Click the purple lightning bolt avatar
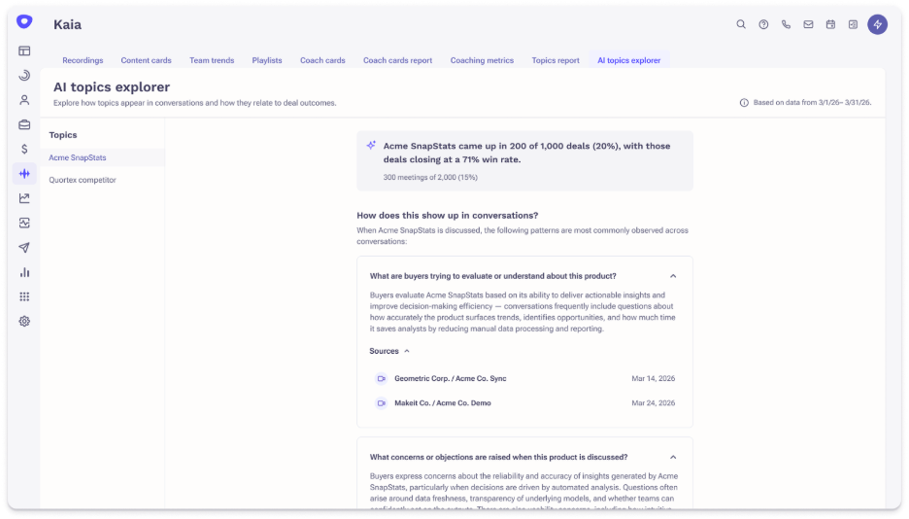The width and height of the screenshot is (909, 519). [x=877, y=24]
